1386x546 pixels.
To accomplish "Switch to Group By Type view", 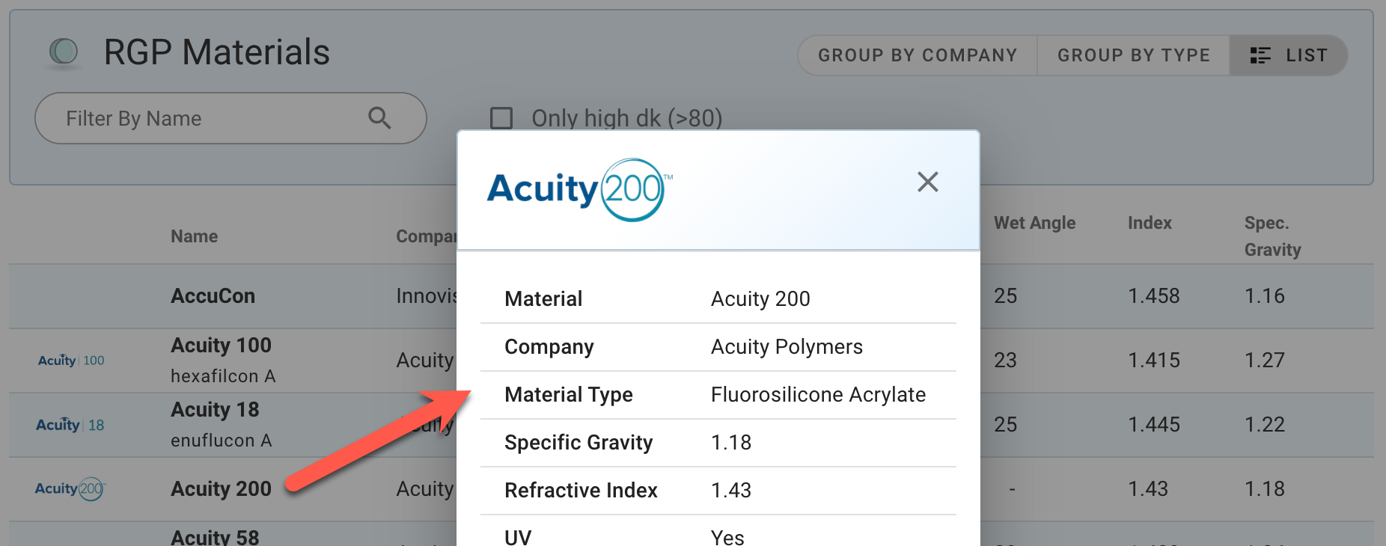I will [1133, 55].
